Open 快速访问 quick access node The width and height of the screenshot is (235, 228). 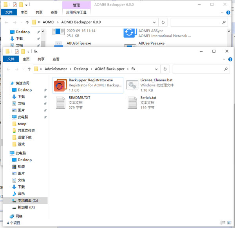tap(20, 83)
